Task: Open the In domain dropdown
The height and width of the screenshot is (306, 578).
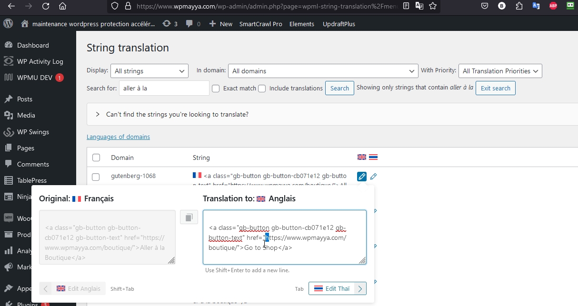Action: (x=323, y=71)
